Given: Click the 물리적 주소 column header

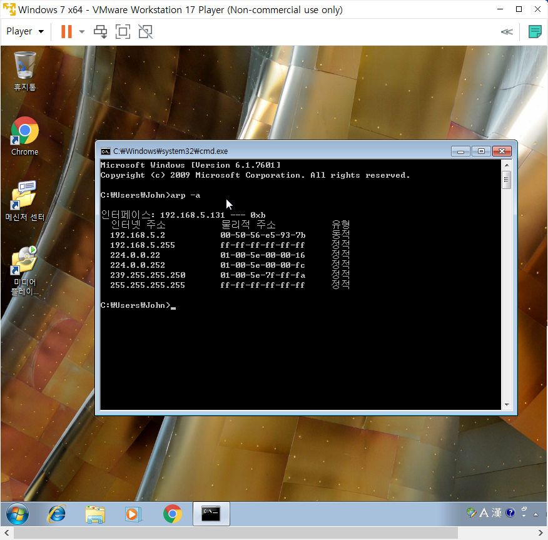Looking at the screenshot, I should coord(248,225).
